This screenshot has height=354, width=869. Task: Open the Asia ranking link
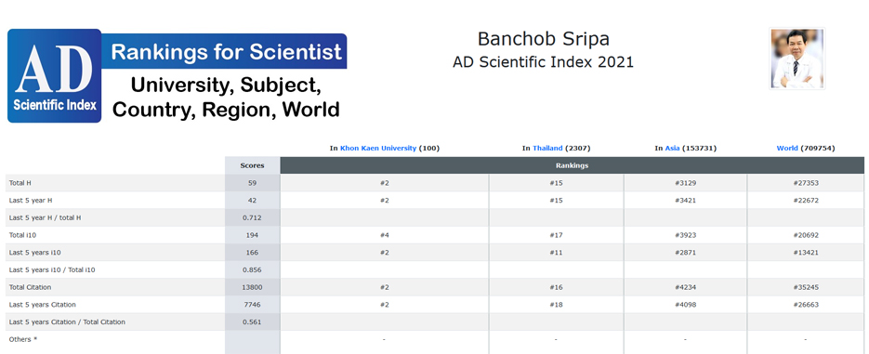[x=672, y=148]
